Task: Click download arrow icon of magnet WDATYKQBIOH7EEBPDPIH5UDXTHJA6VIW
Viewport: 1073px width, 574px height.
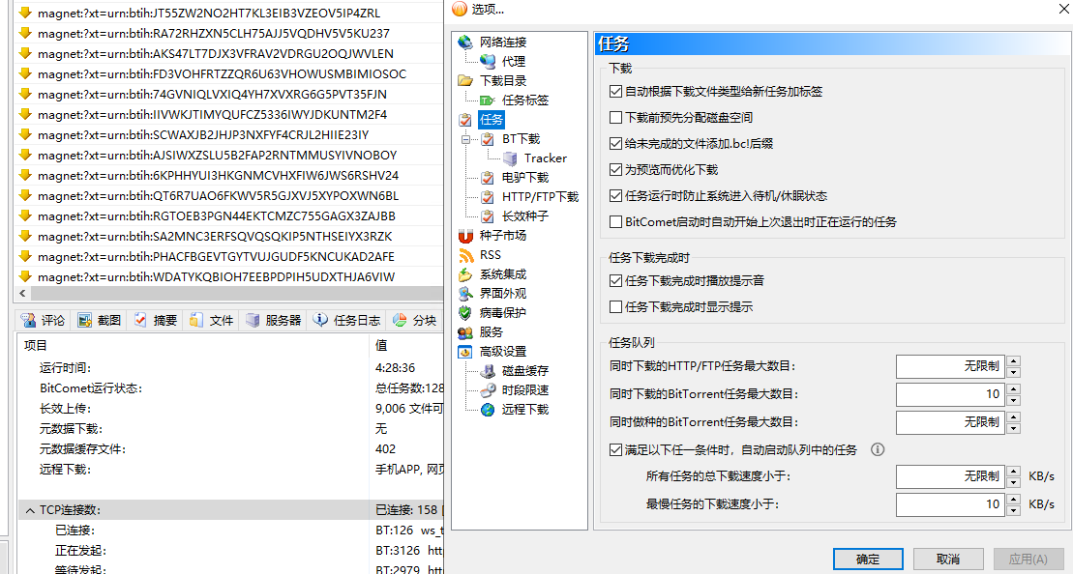Action: pyautogui.click(x=26, y=276)
